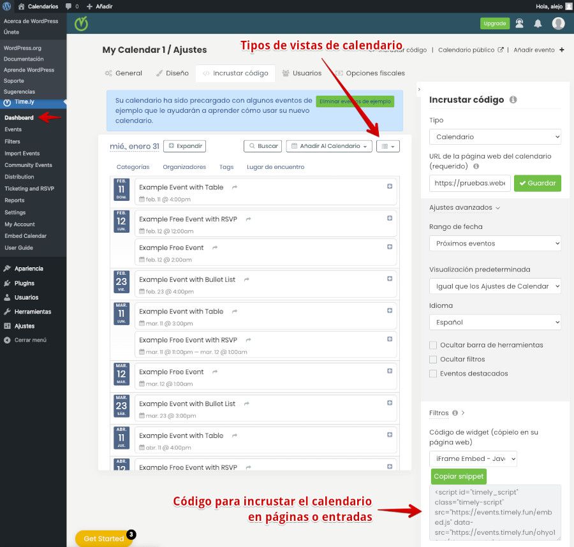This screenshot has width=574, height=547.
Task: Open the Opciones fiscales tab
Action: (370, 73)
